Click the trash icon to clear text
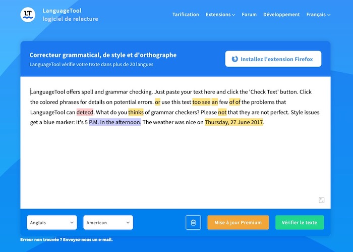Viewport: 353px width, 252px height. pos(193,223)
